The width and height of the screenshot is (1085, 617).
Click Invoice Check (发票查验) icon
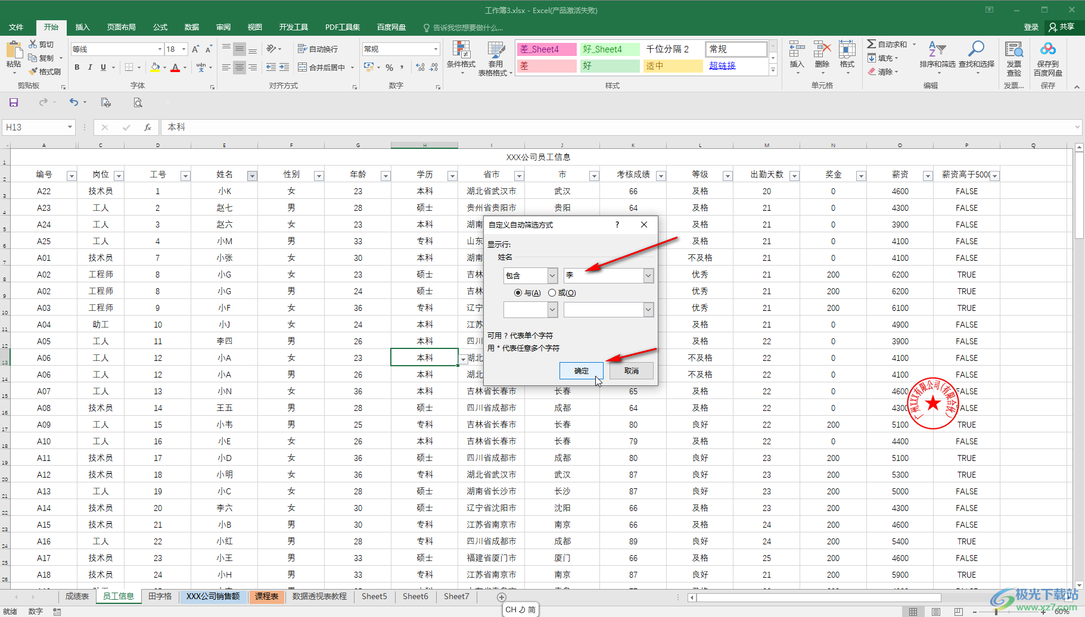pos(1014,58)
